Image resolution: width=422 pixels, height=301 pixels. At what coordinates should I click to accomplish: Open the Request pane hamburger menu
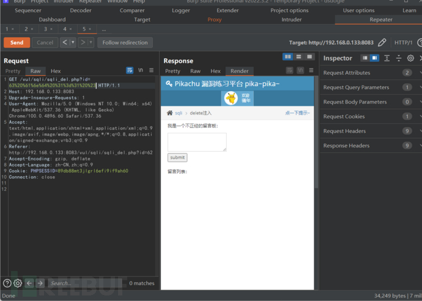pyautogui.click(x=152, y=70)
